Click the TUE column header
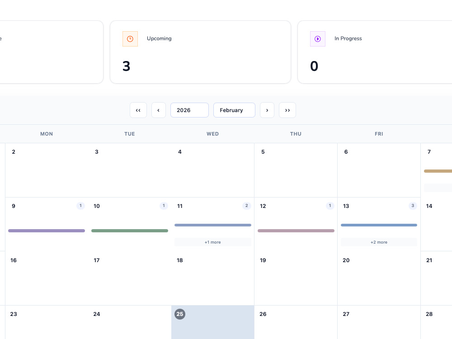The width and height of the screenshot is (452, 339). pos(129,134)
